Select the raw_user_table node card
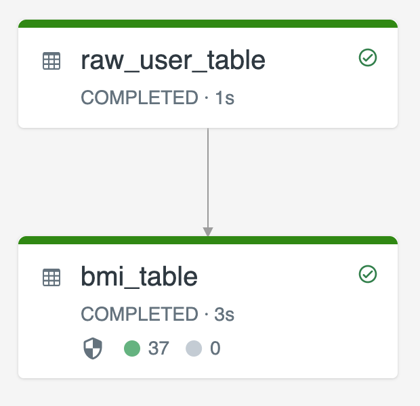 [208, 74]
